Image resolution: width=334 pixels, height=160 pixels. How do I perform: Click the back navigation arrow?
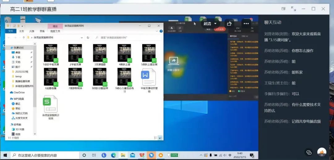point(9,38)
